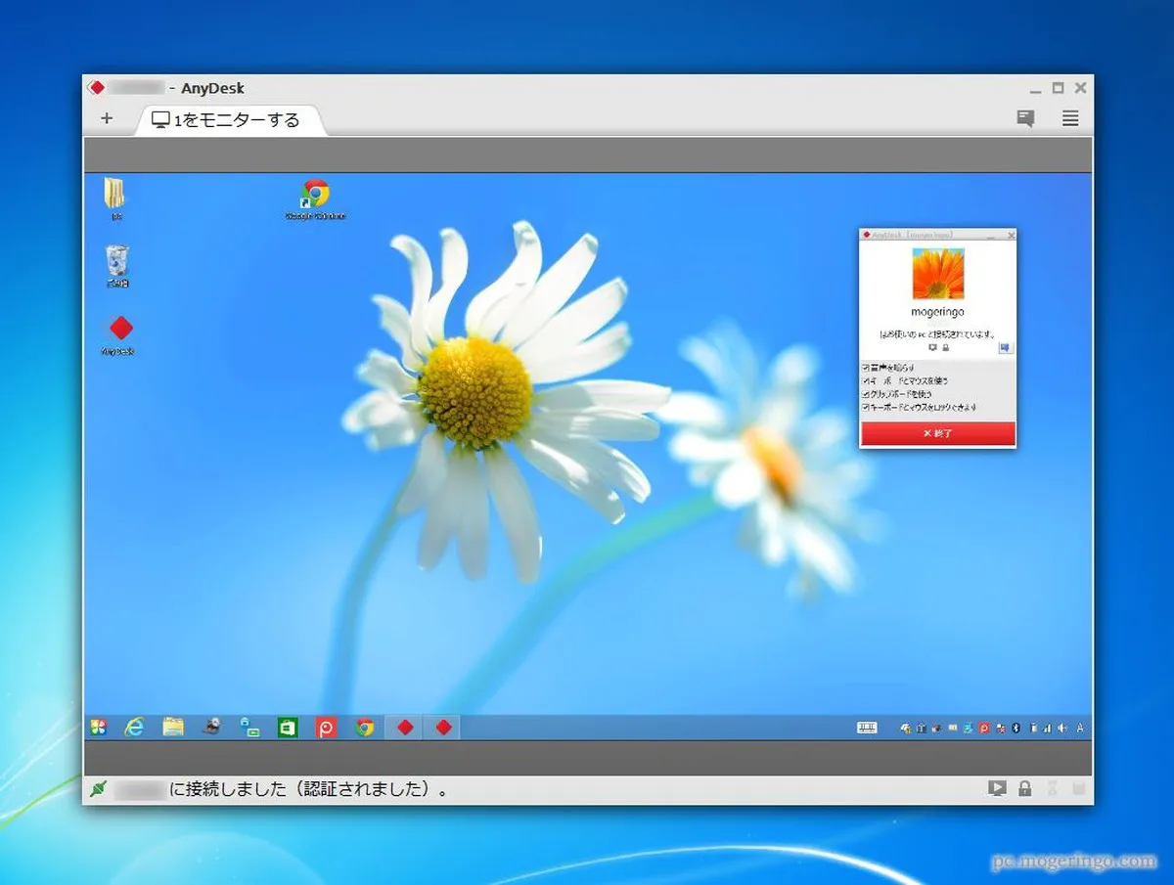This screenshot has width=1174, height=885.
Task: Open the actions icon in AnyDesk status bar
Action: pos(997,788)
